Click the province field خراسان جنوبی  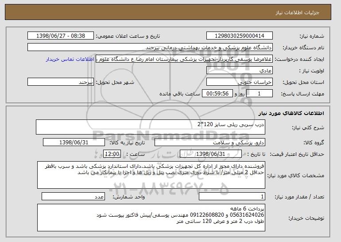tap(240, 82)
